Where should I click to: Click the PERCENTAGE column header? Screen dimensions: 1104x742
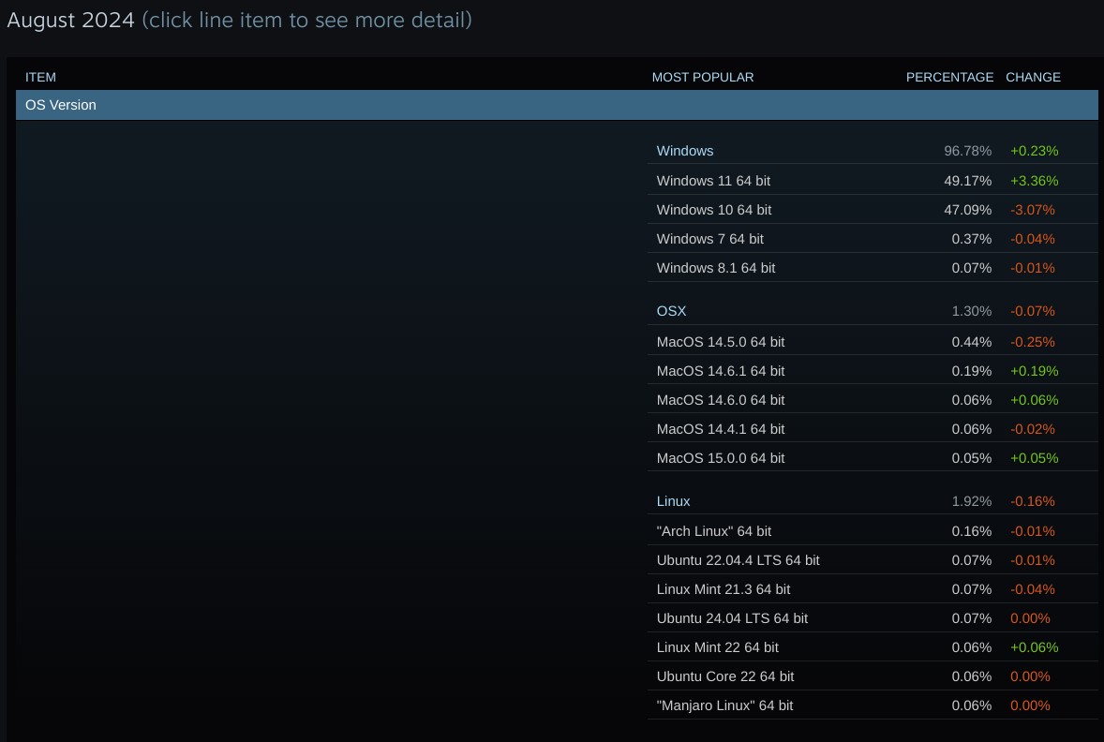949,77
